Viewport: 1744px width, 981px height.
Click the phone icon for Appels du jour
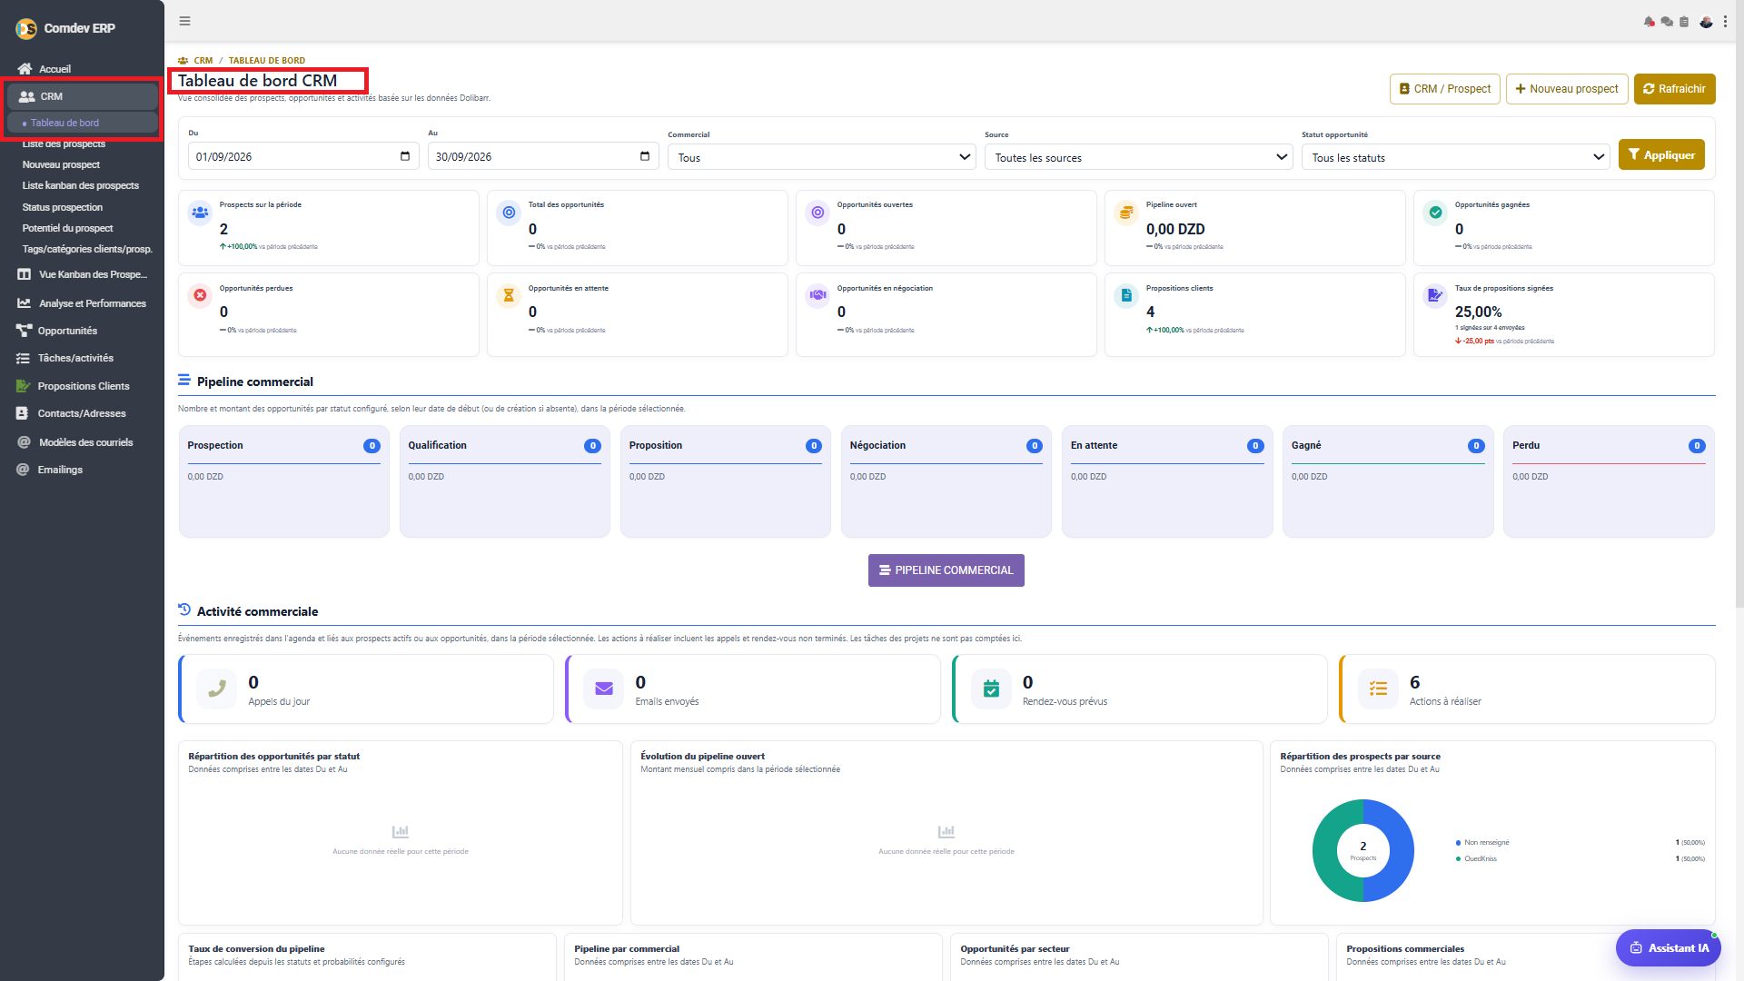tap(217, 689)
